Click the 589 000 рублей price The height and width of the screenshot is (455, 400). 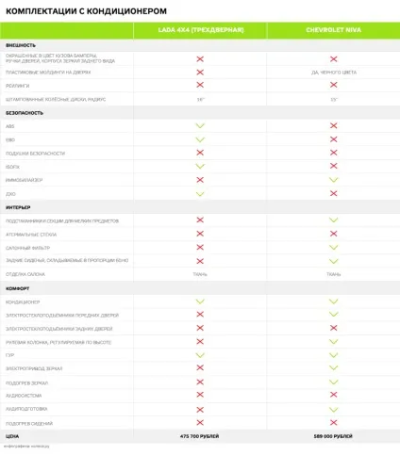333,436
